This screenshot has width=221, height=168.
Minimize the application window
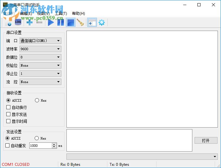(x=185, y=5)
